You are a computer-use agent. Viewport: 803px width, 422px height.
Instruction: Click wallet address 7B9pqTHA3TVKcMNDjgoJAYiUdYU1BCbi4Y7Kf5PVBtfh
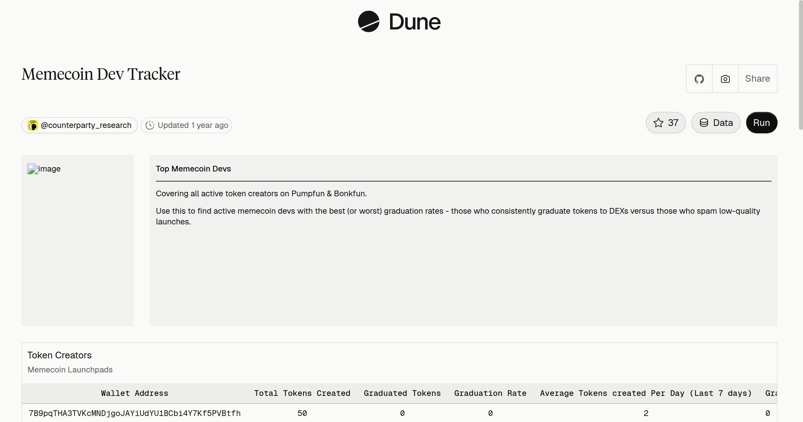[135, 413]
